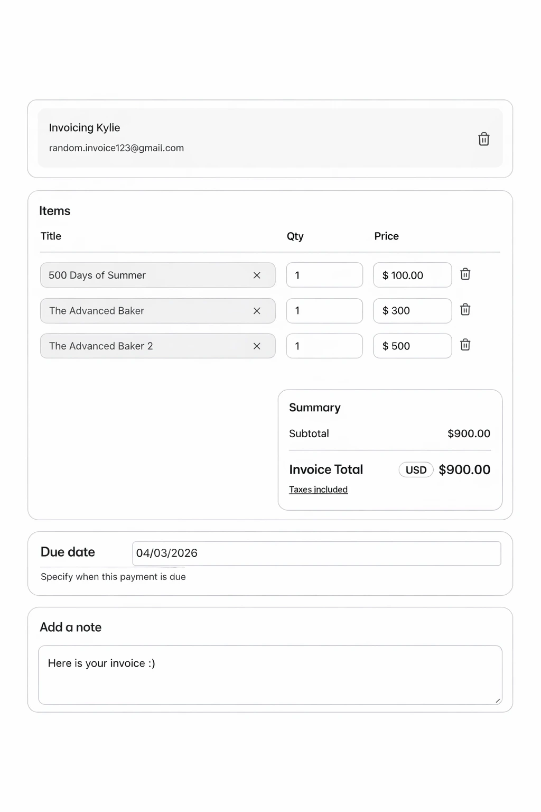
Task: Edit the quantity for 500 Days of Summer
Action: point(324,275)
